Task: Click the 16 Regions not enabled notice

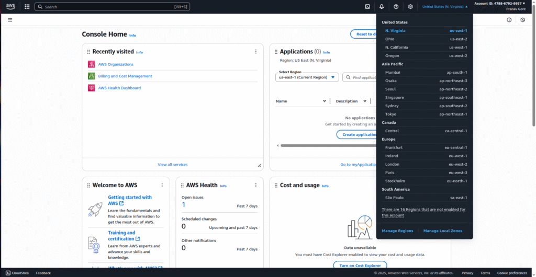Action: tap(423, 213)
